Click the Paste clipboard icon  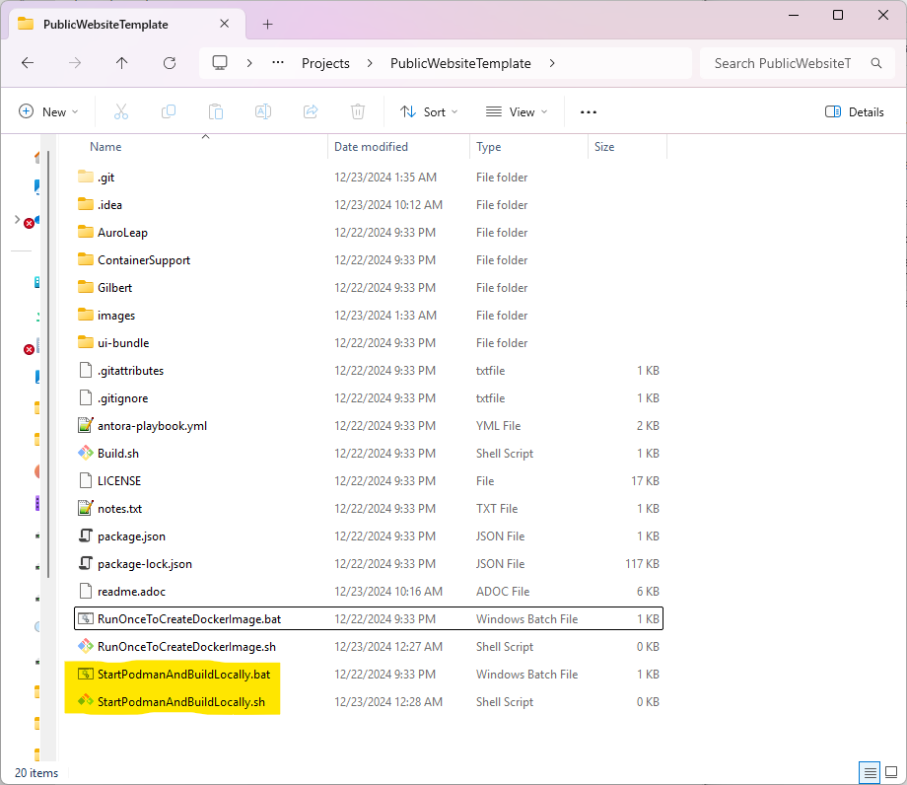216,112
